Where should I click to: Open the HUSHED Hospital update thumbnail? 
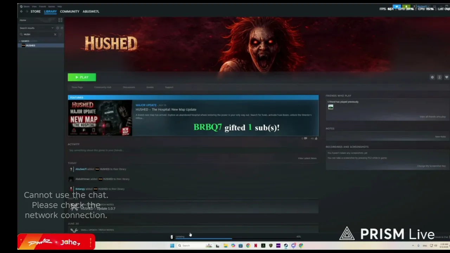pyautogui.click(x=100, y=118)
